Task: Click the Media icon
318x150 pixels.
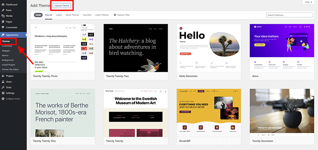Action: point(3,16)
